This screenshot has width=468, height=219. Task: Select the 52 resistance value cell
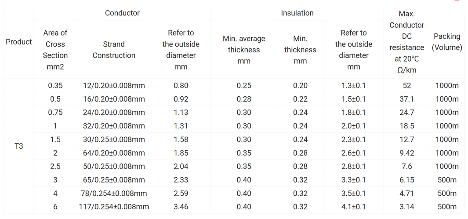click(406, 86)
